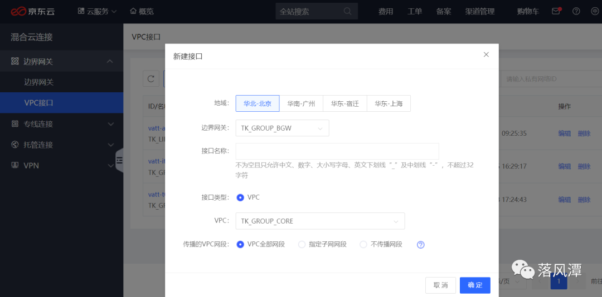Viewport: 602px width, 297px height.
Task: Select 不传播网段 radio option
Action: click(x=363, y=244)
